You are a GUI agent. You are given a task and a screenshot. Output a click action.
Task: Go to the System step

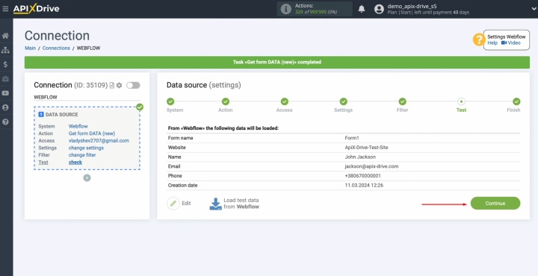pyautogui.click(x=170, y=101)
